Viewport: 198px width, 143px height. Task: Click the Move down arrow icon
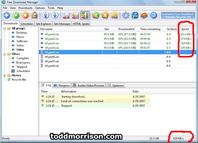click(x=55, y=15)
